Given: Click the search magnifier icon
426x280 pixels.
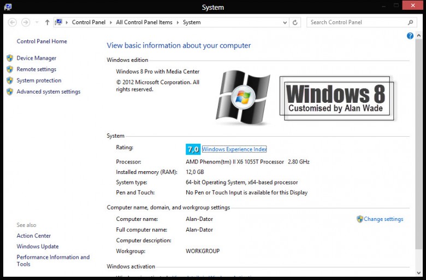Looking at the screenshot, I should (411, 22).
